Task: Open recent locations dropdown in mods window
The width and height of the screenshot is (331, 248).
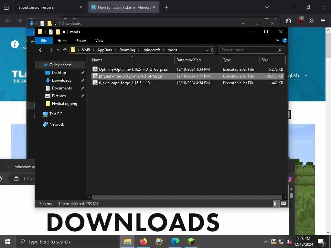Action: click(58, 50)
